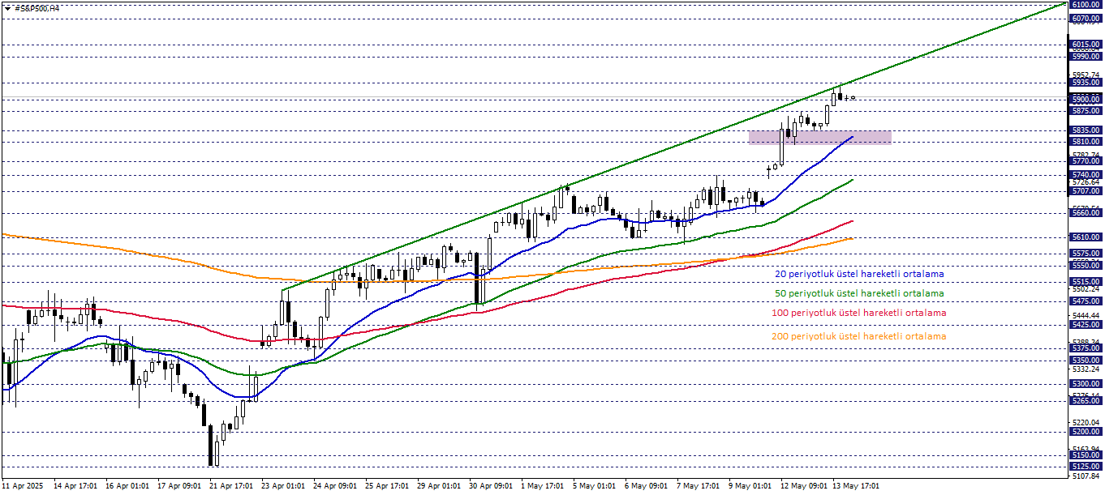The image size is (1105, 495).
Task: Click the 12 May 09:01 time axis label
Action: click(803, 486)
